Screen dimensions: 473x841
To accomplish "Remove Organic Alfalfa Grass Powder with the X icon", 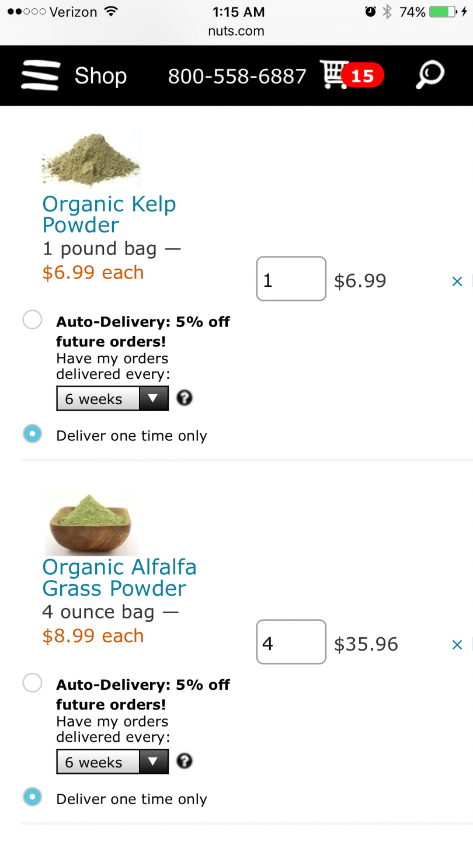I will click(x=457, y=645).
